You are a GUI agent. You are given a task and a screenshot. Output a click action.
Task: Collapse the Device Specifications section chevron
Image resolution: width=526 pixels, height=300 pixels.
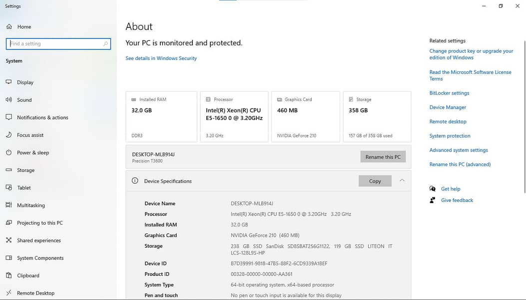click(402, 180)
